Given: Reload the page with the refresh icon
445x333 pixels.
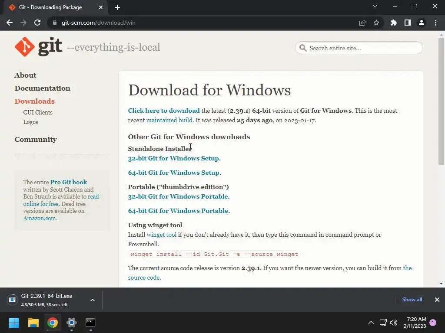Looking at the screenshot, I should (37, 23).
